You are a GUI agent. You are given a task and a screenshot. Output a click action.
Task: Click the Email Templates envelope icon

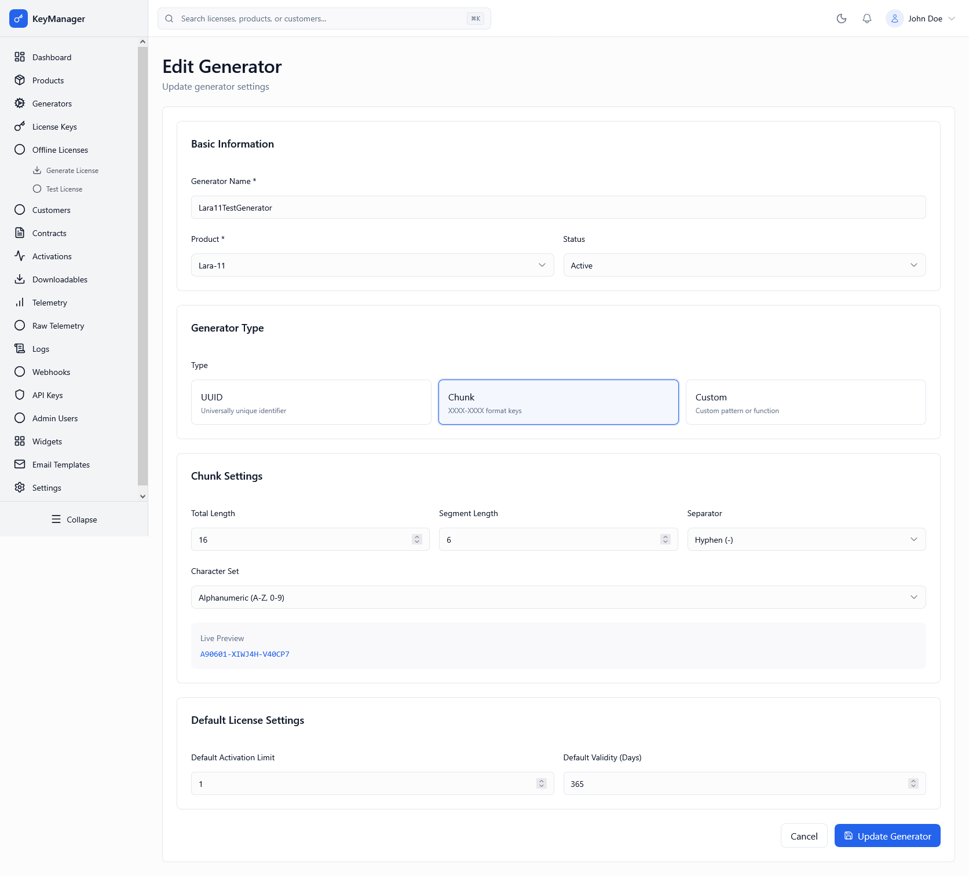click(20, 465)
